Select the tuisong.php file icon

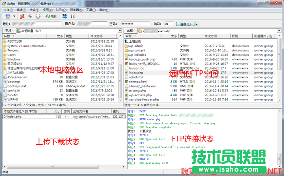127,90
